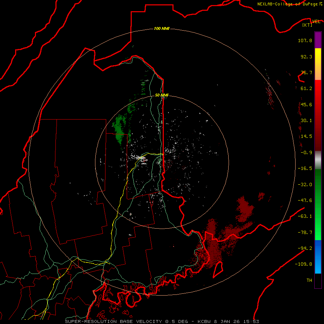Click the 76.7 scale value
Viewport: 324px width, 324px height.
click(x=306, y=72)
